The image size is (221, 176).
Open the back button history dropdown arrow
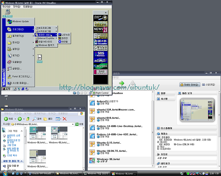pyautogui.click(x=15, y=119)
